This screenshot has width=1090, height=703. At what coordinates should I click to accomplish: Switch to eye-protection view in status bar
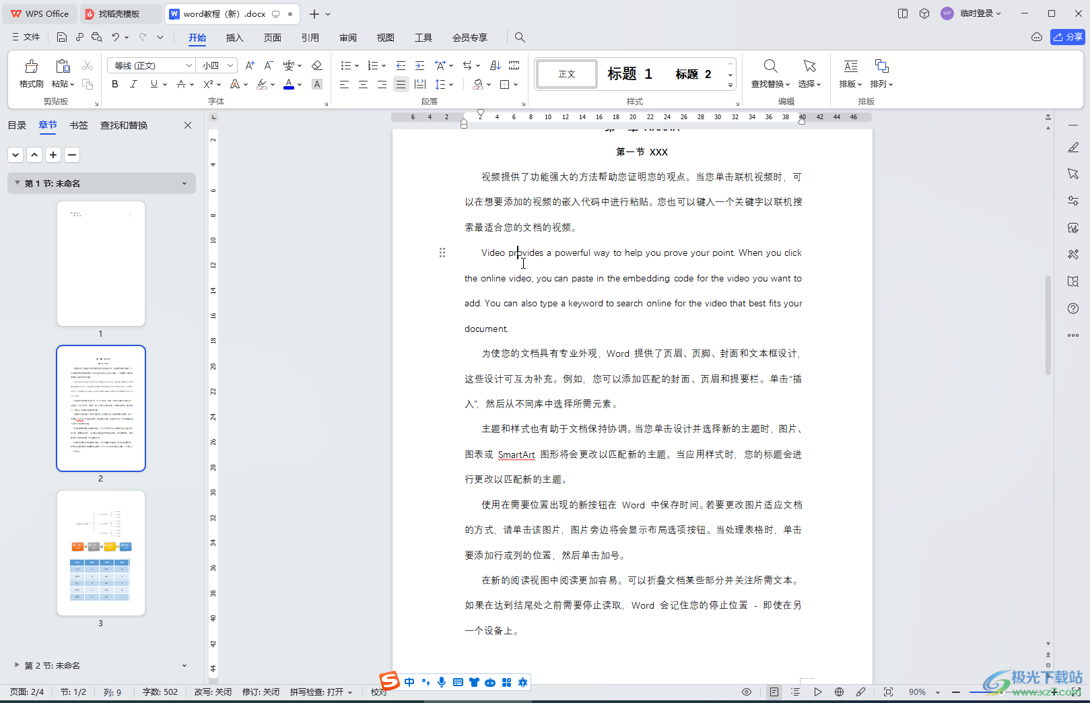pyautogui.click(x=747, y=692)
